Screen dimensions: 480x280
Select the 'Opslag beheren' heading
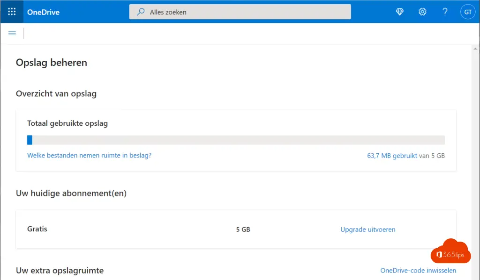click(x=52, y=62)
